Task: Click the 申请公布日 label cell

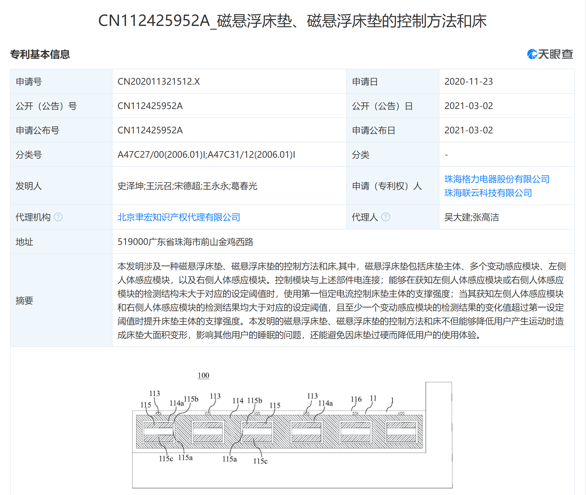Action: (393, 130)
